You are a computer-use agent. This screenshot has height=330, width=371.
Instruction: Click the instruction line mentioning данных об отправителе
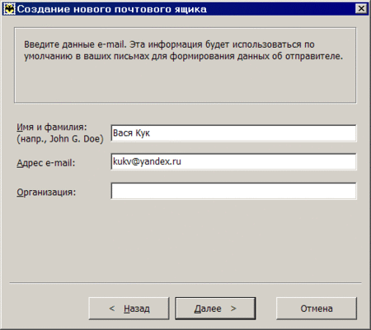point(184,56)
